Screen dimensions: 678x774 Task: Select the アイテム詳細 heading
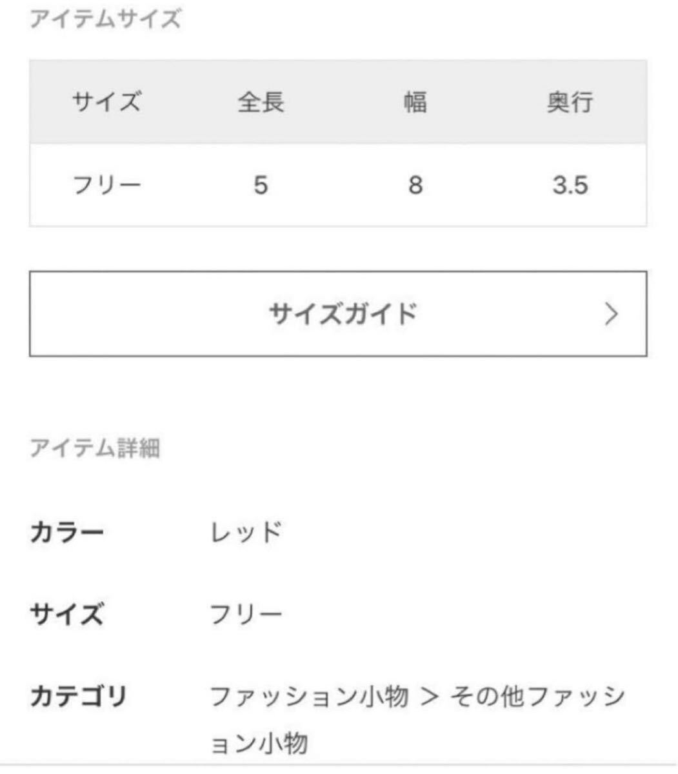[95, 448]
